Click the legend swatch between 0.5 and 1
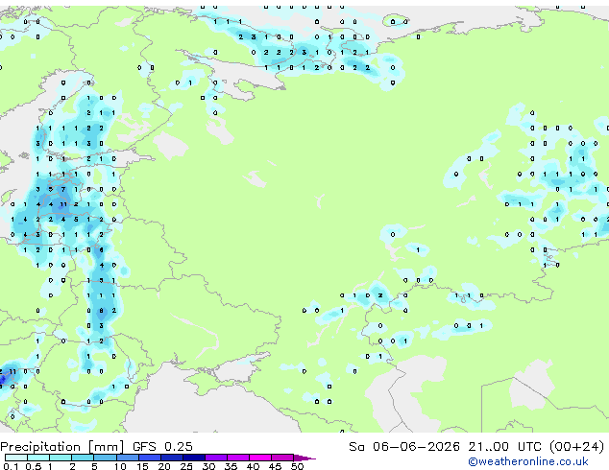This screenshot has height=470, width=609. (x=38, y=458)
